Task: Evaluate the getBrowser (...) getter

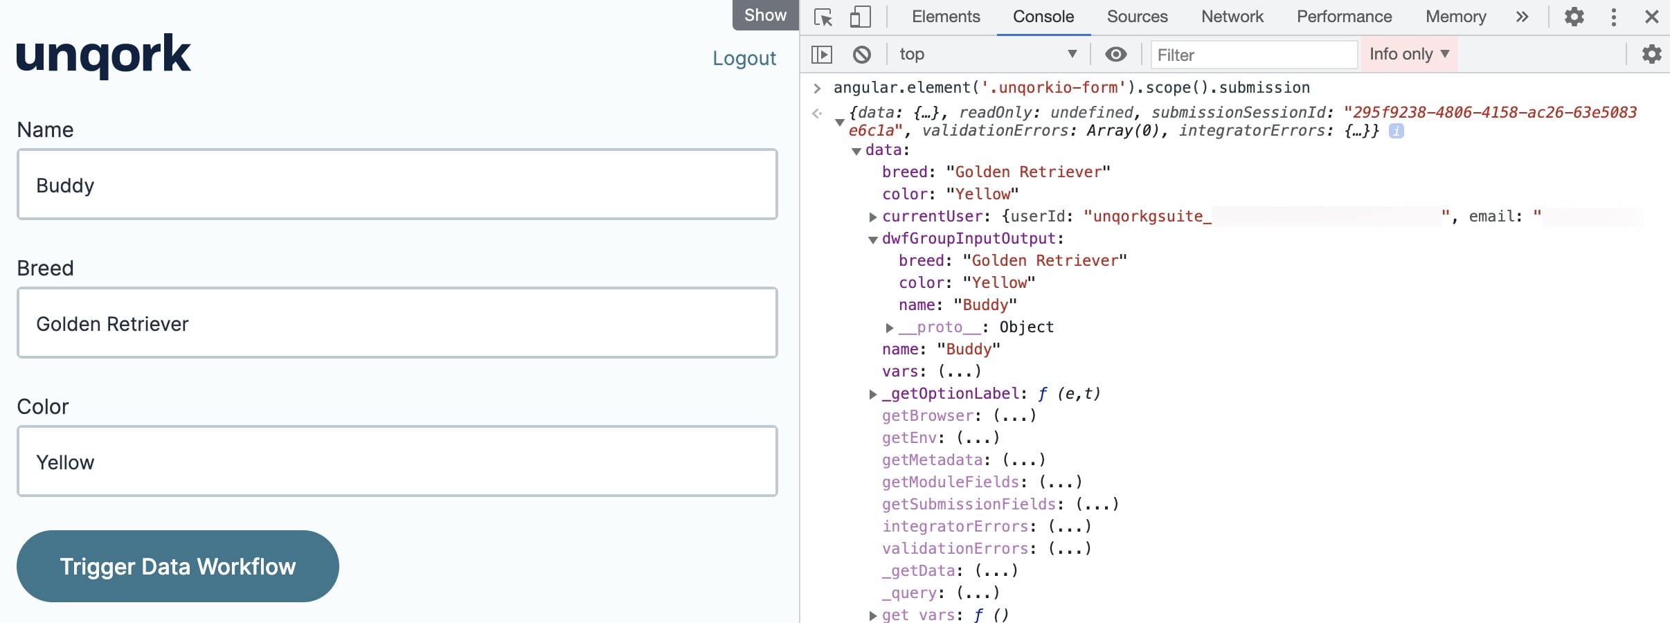Action: (x=1014, y=416)
